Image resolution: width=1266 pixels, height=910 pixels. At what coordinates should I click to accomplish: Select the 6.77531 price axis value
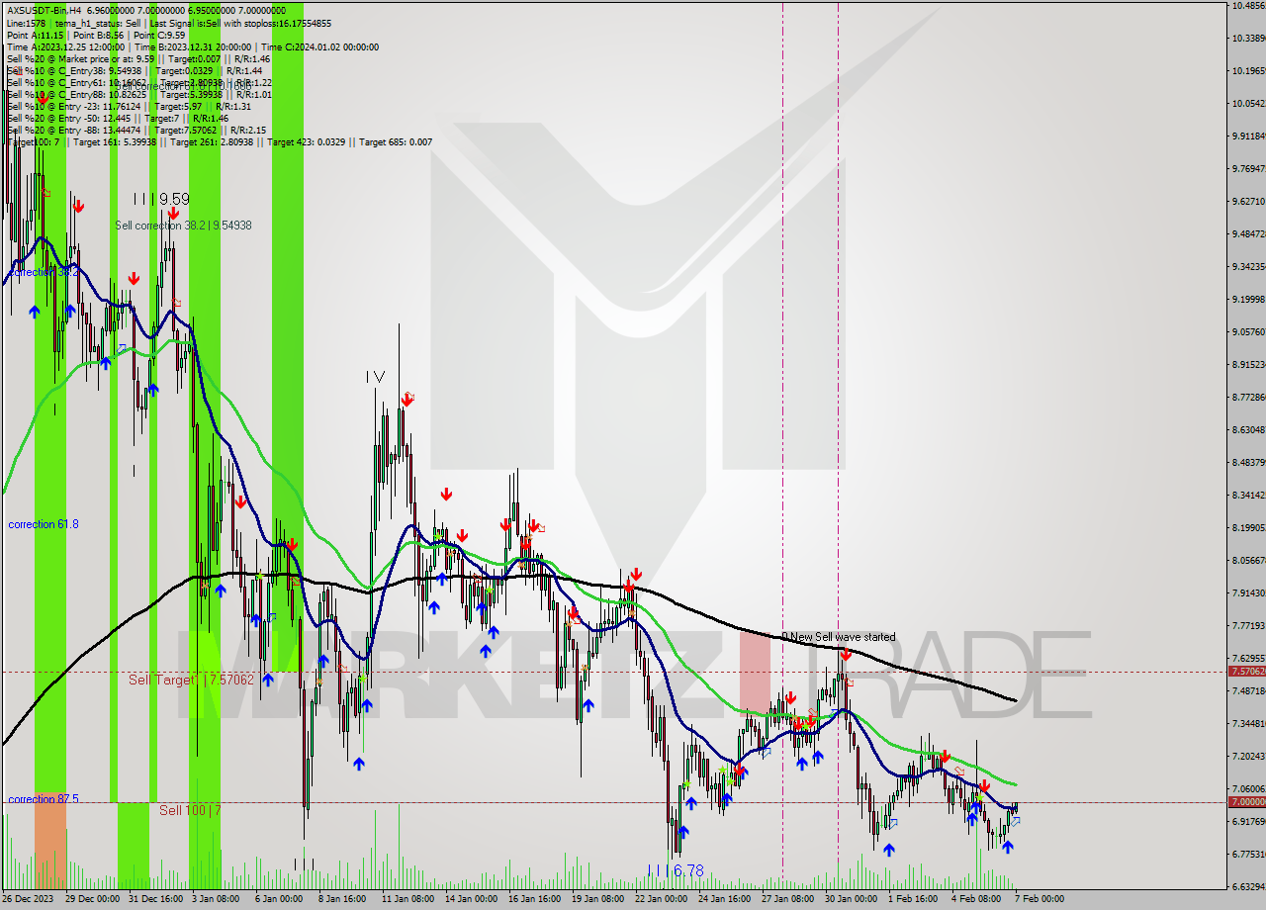point(1248,855)
